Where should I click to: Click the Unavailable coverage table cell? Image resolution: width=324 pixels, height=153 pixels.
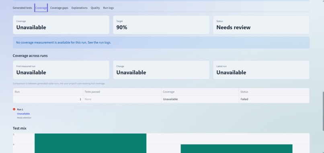pos(200,99)
